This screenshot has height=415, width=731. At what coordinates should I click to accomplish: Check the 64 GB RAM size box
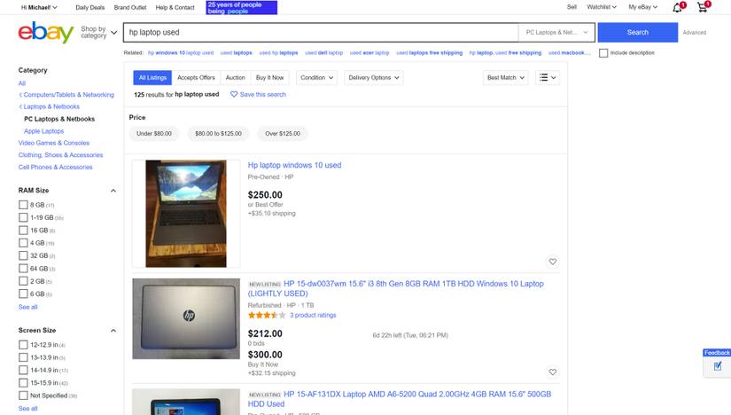(x=23, y=269)
